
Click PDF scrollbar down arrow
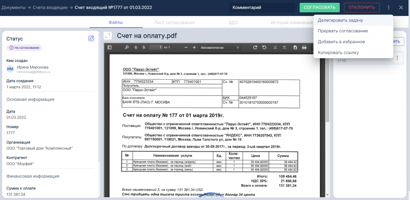(327, 195)
